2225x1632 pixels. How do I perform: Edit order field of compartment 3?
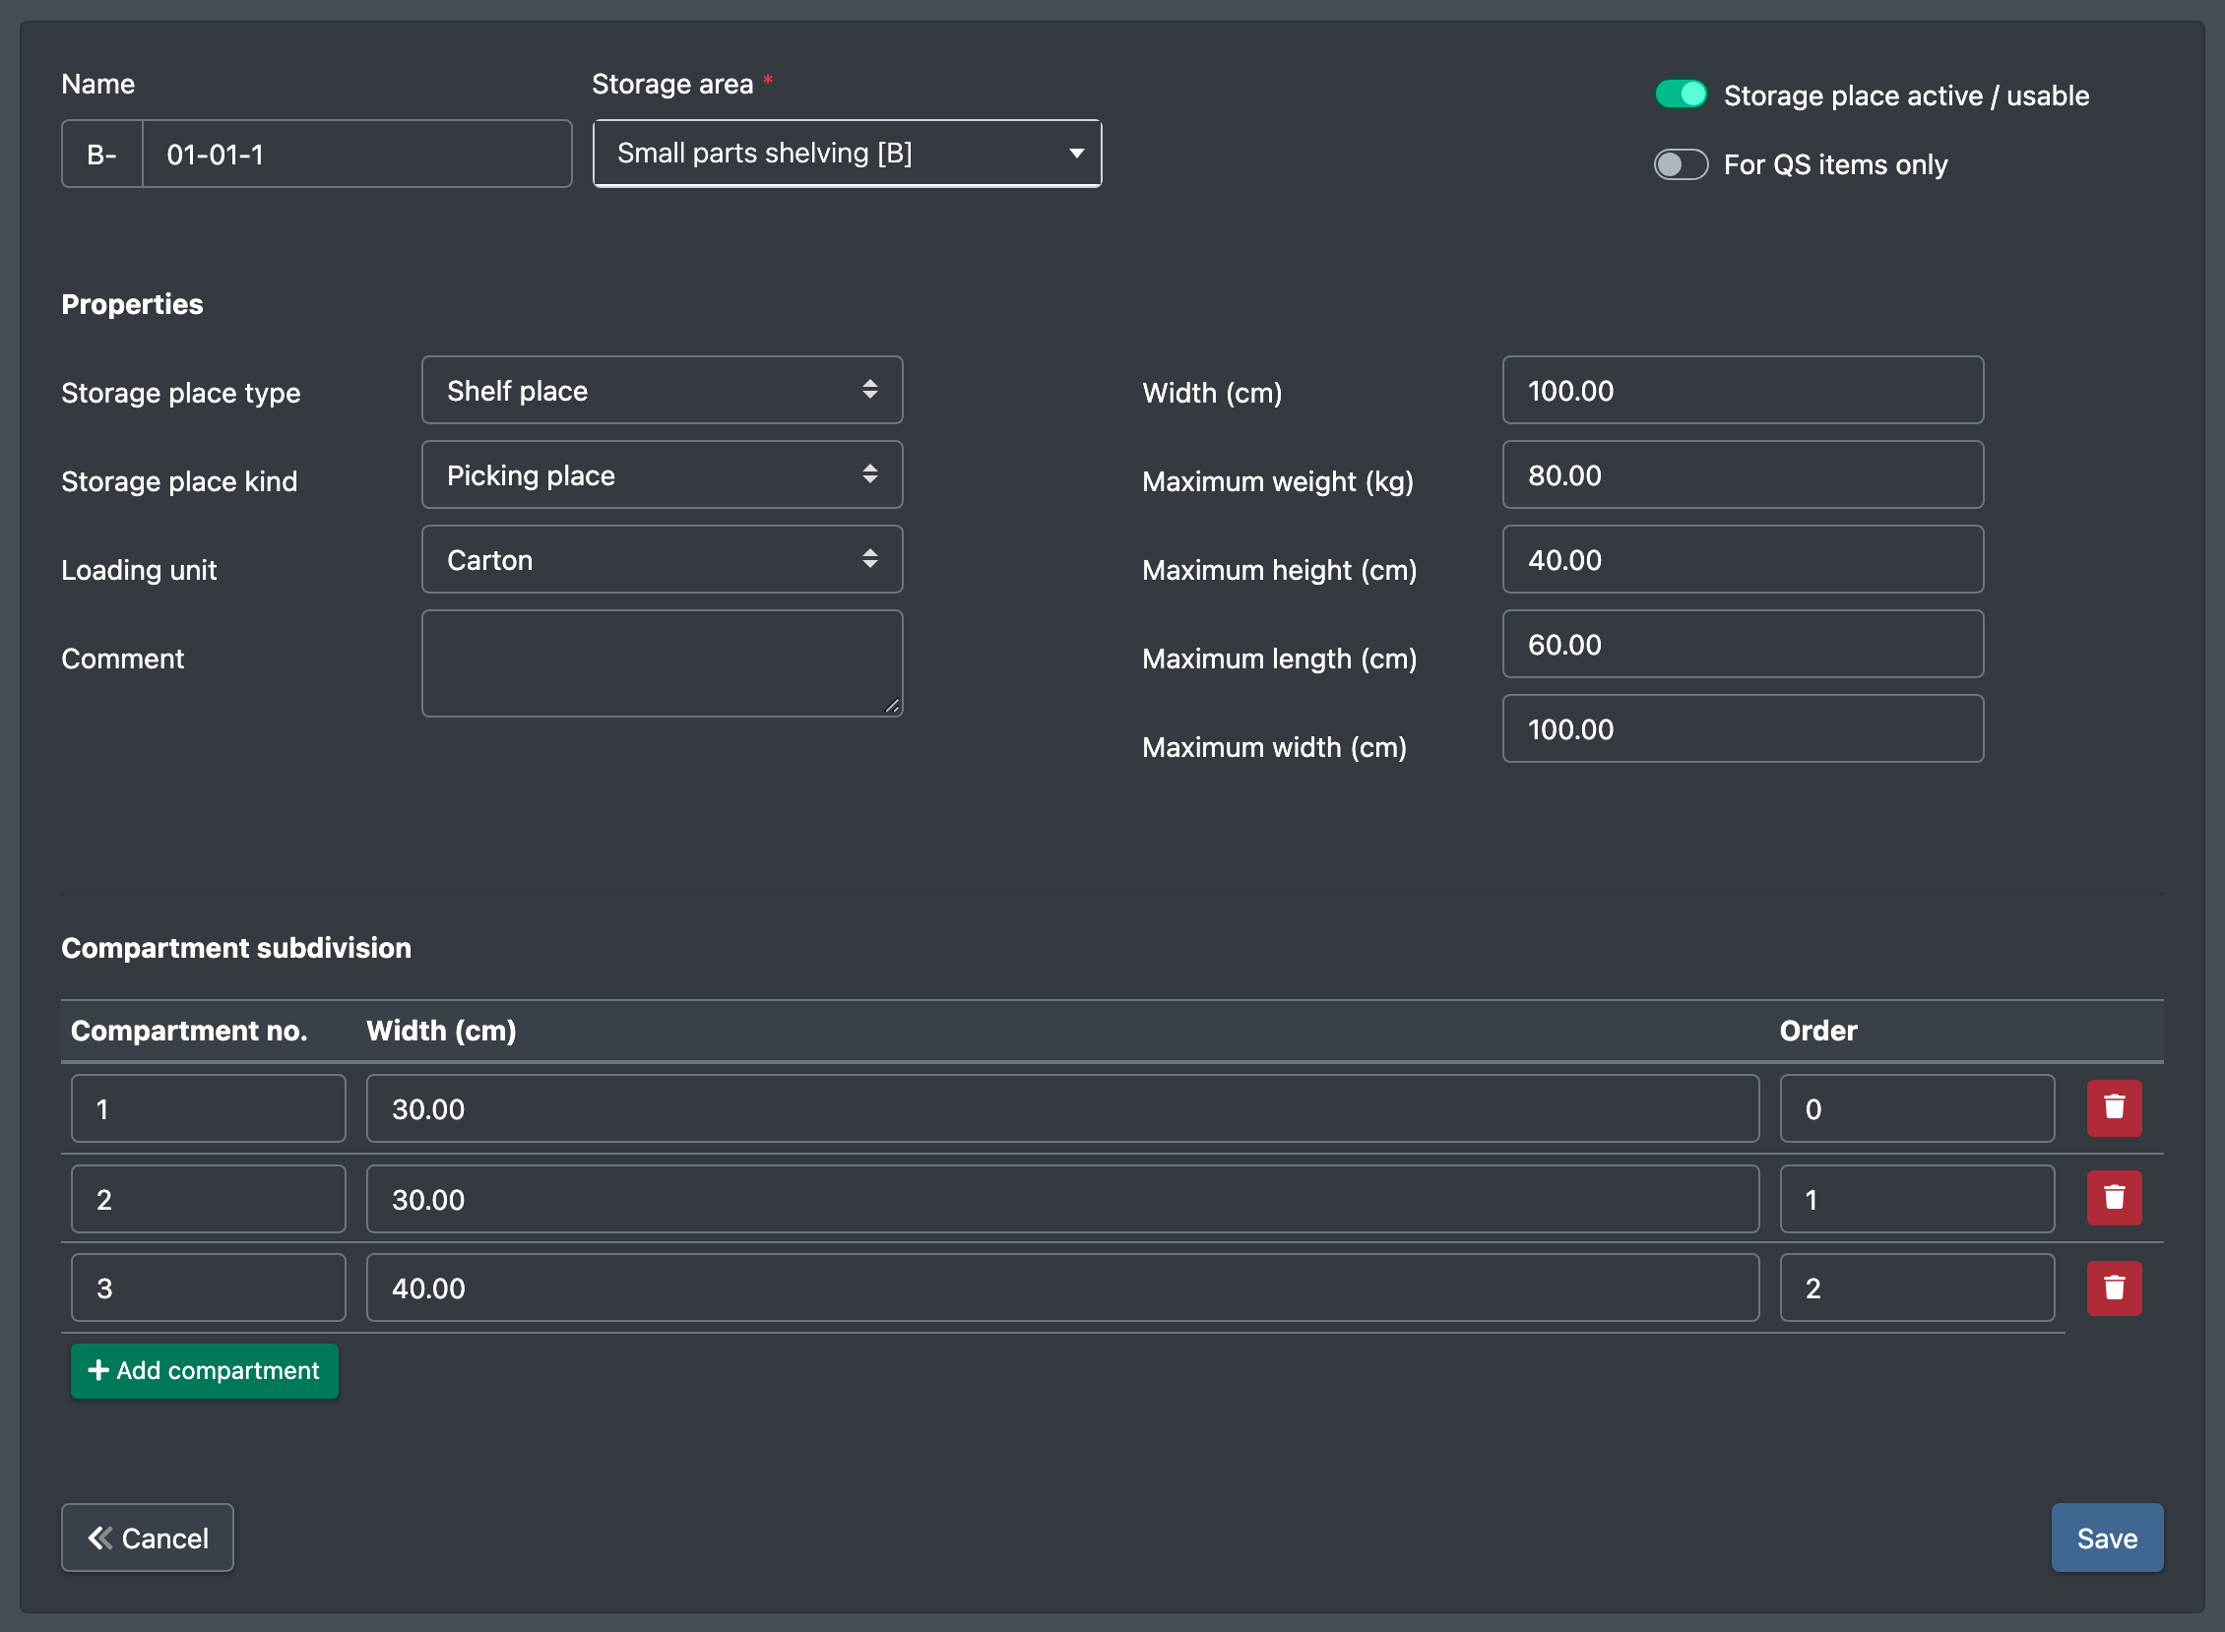pos(1917,1287)
